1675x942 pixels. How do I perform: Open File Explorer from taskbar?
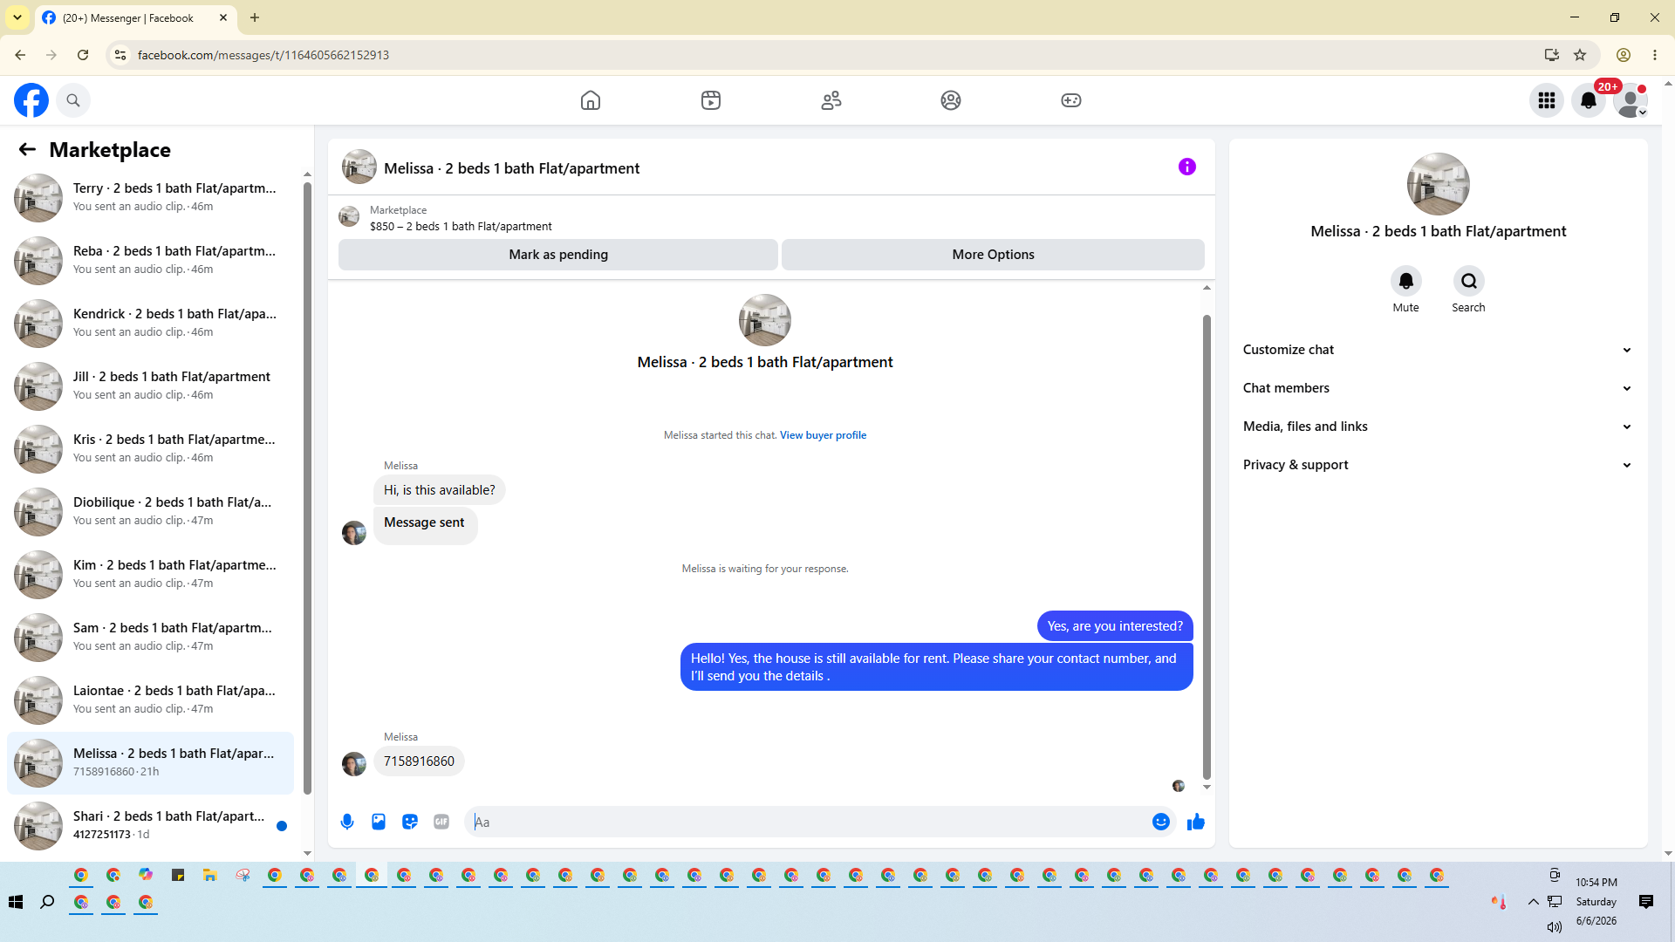tap(210, 875)
